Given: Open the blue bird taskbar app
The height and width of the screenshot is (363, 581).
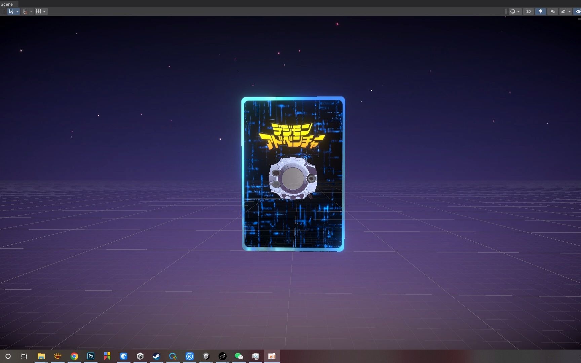Looking at the screenshot, I should [x=124, y=356].
